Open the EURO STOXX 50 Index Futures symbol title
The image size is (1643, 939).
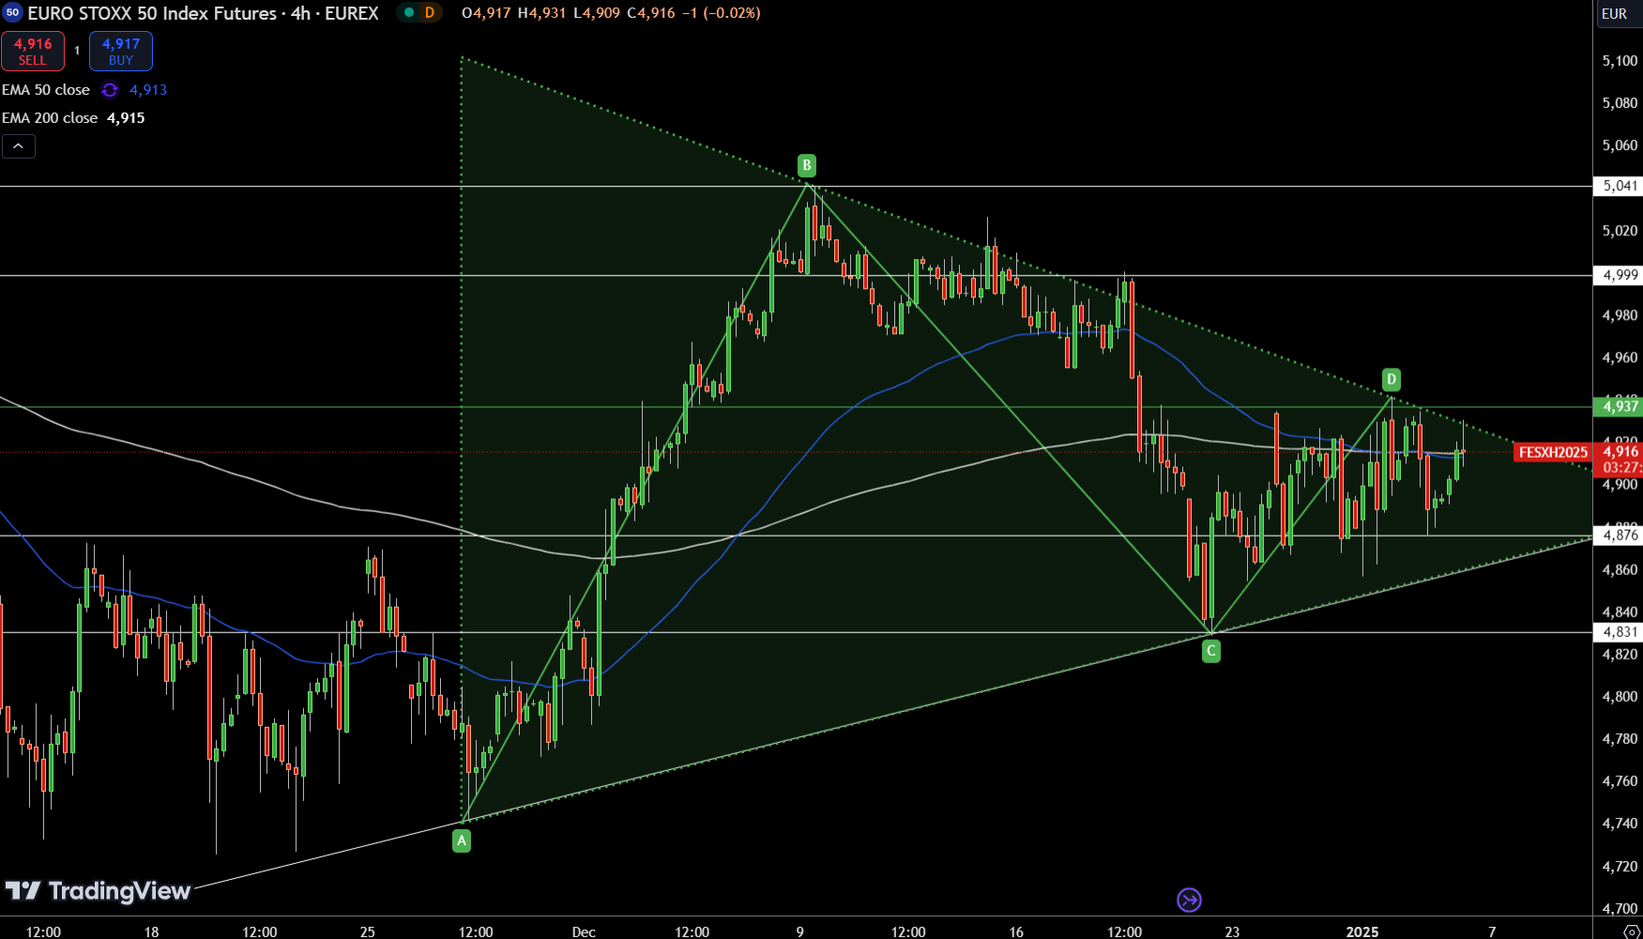click(203, 13)
